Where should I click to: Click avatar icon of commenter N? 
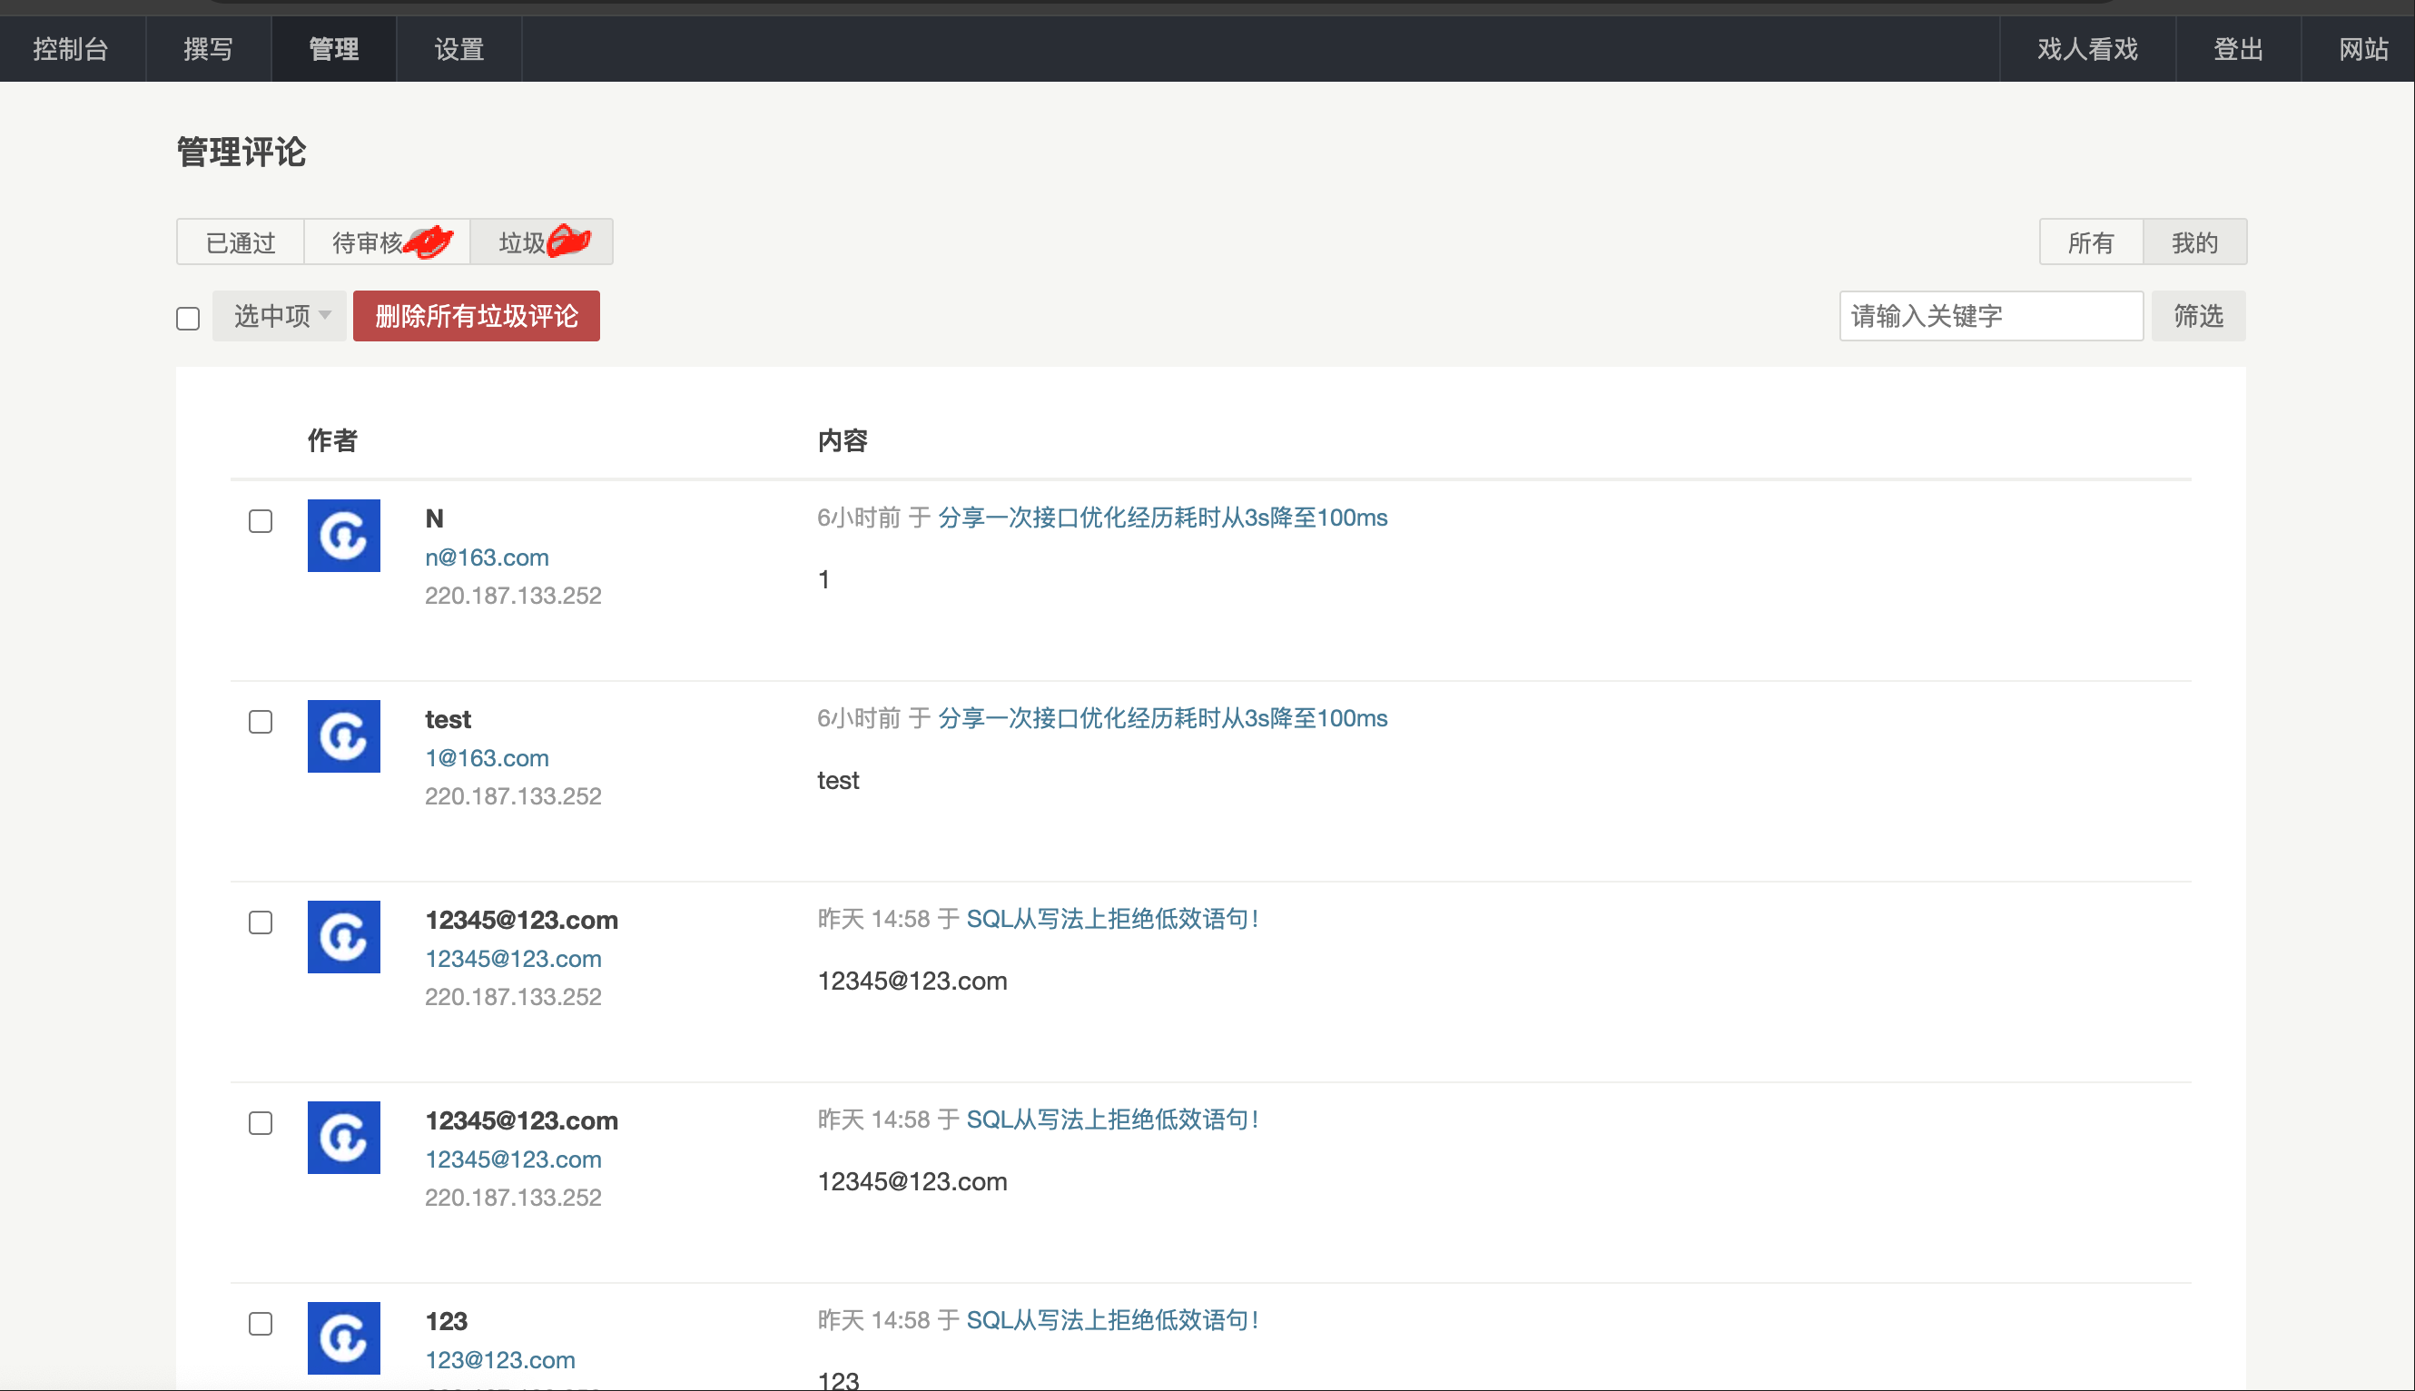343,536
